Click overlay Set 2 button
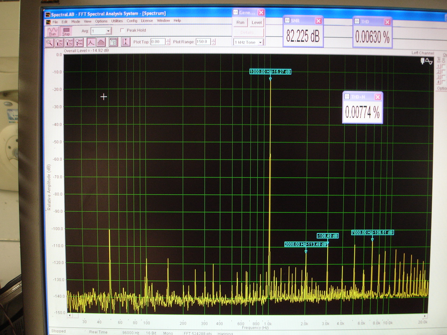The image size is (447, 335). coord(439,72)
